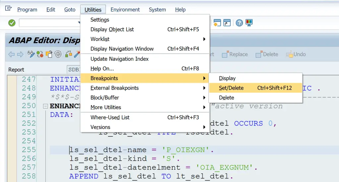Open the Environment menu
Screen dimensions: 339x182
tap(125, 10)
